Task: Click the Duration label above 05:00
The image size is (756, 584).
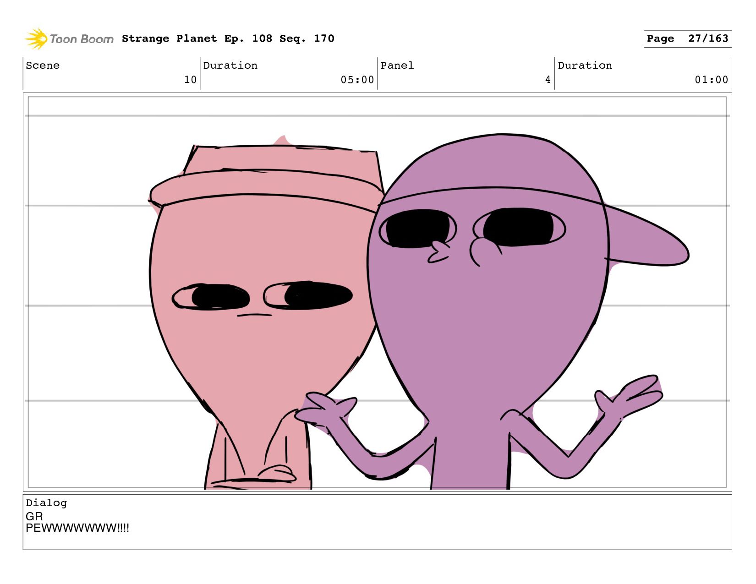Action: [230, 65]
